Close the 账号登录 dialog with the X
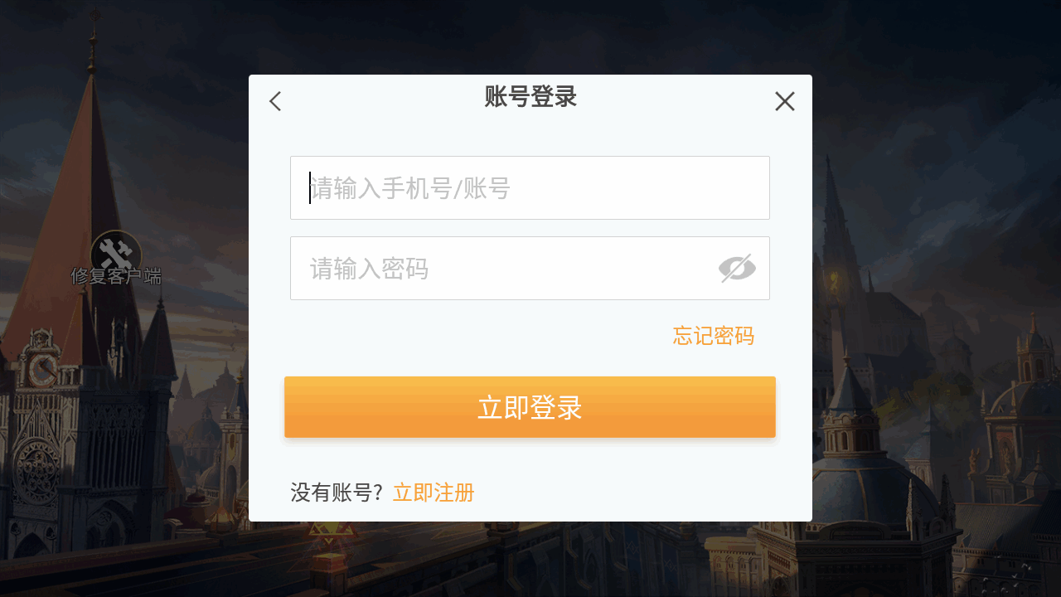Viewport: 1061px width, 597px height. tap(785, 101)
